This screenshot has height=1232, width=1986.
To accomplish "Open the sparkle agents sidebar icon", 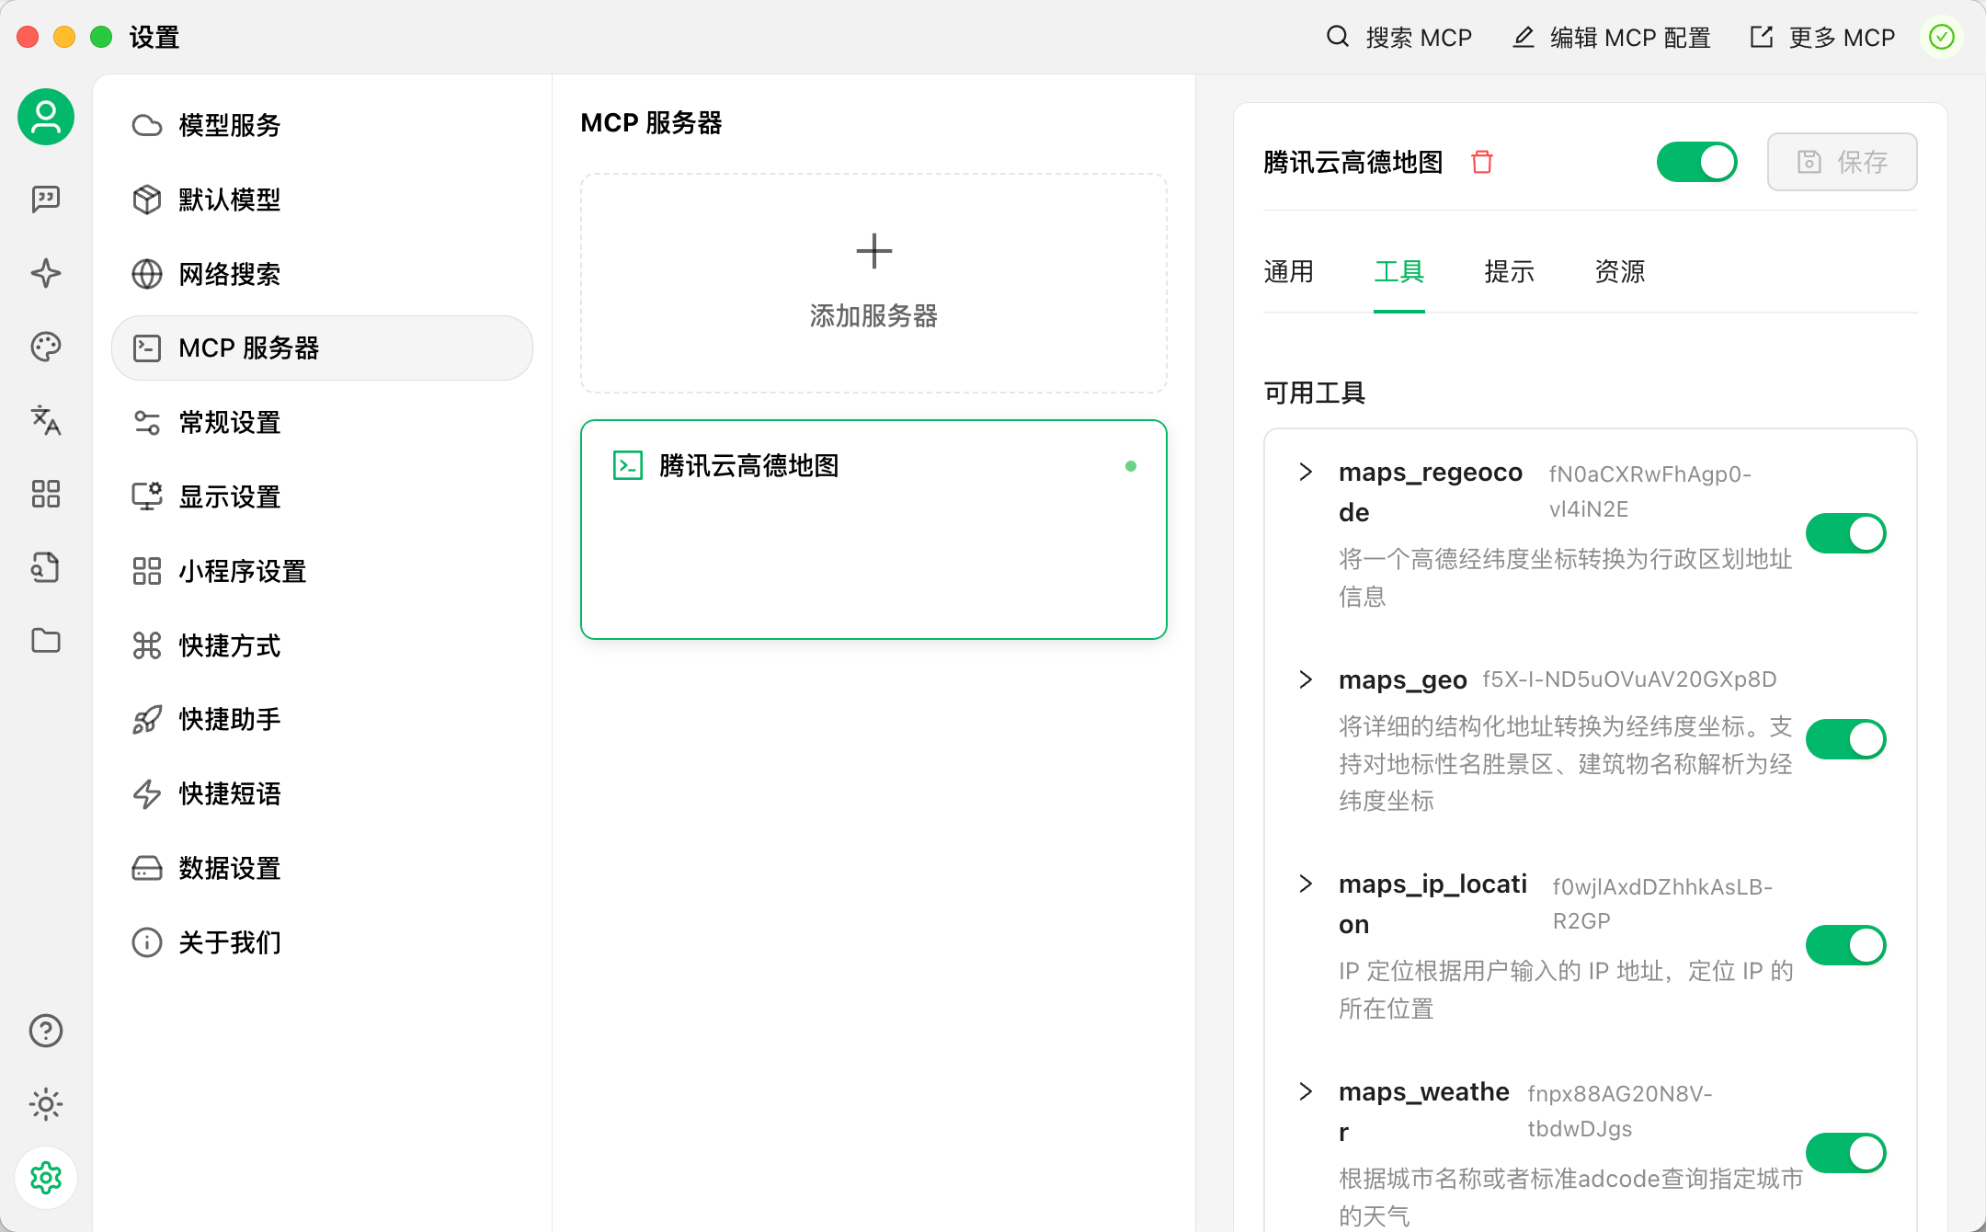I will tap(46, 273).
